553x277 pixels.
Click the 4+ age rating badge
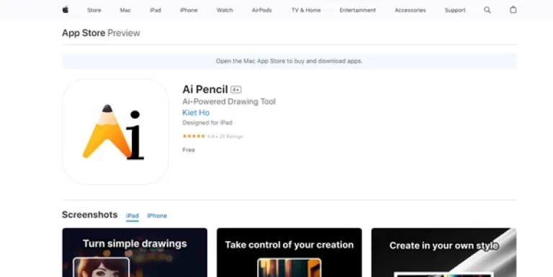[x=236, y=90]
